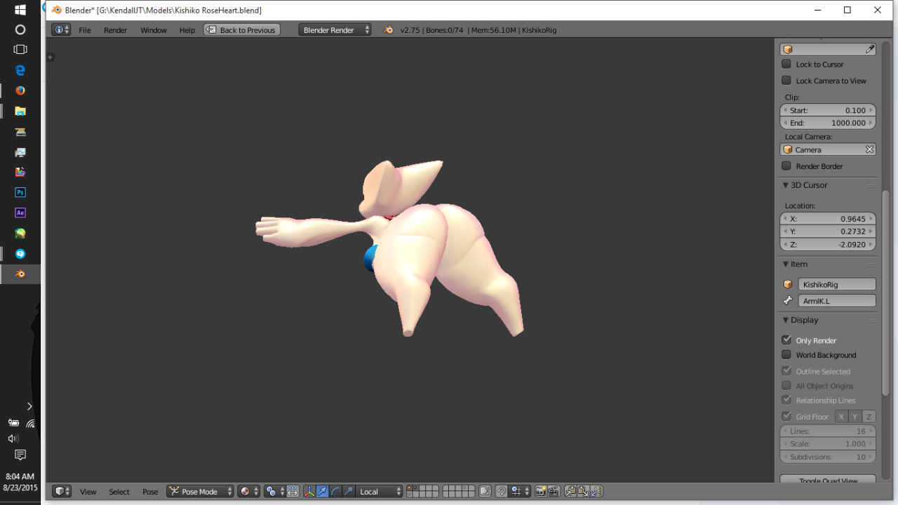Open Firefox from the taskbar
898x505 pixels.
click(x=20, y=90)
